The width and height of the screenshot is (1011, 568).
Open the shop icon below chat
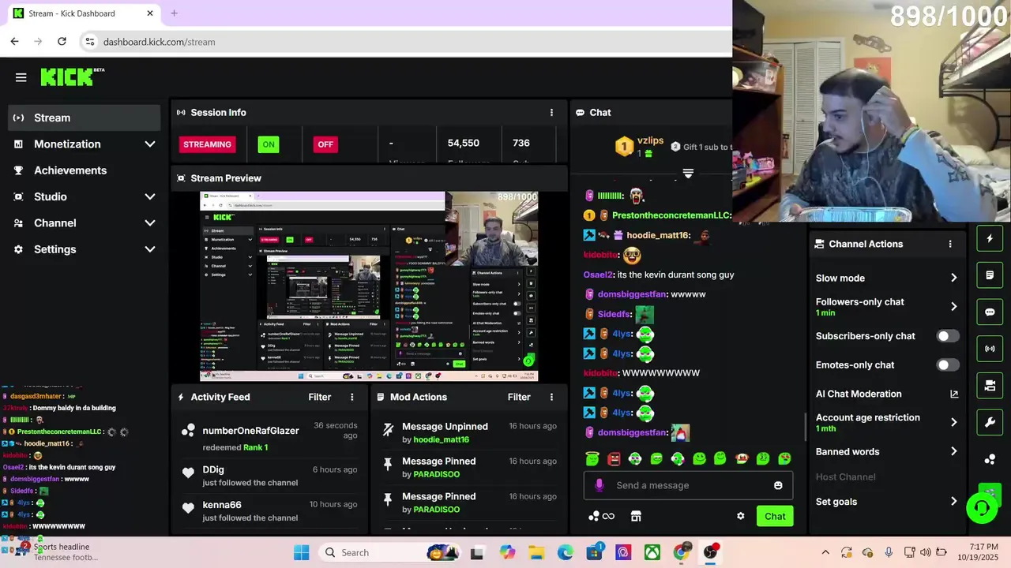[636, 516]
